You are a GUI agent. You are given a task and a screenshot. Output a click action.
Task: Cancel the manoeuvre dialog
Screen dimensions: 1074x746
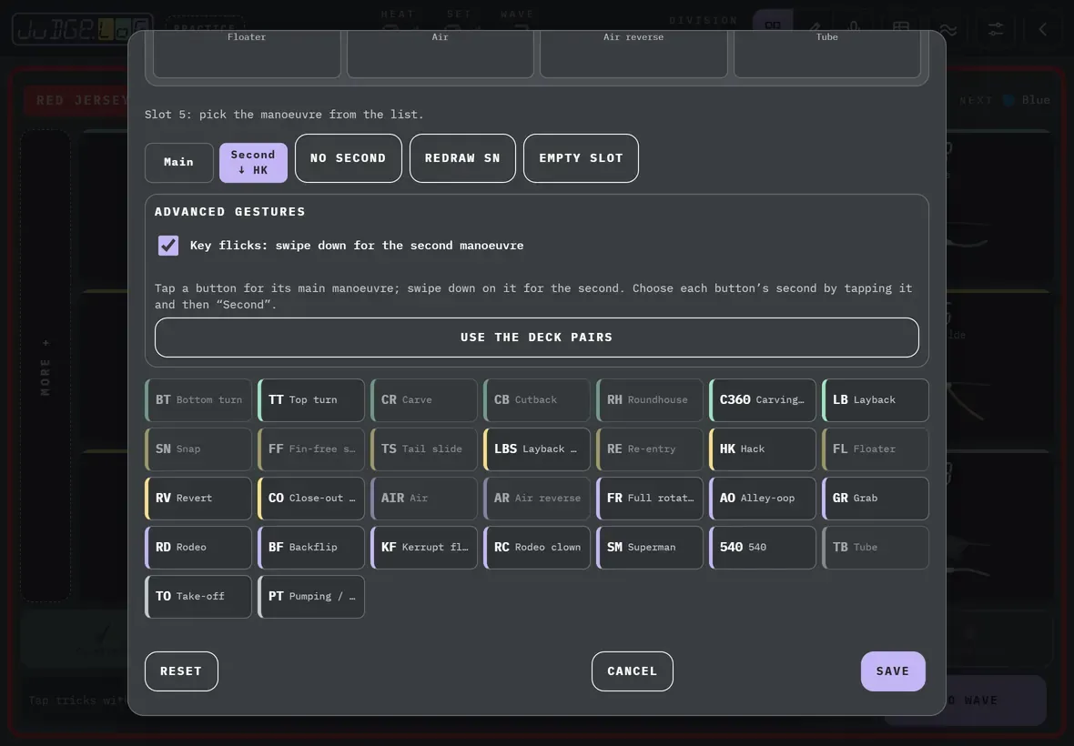tap(633, 671)
